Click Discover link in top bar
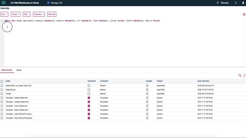Image resolution: width=246 pixels, height=138 pixels. [x=224, y=3]
